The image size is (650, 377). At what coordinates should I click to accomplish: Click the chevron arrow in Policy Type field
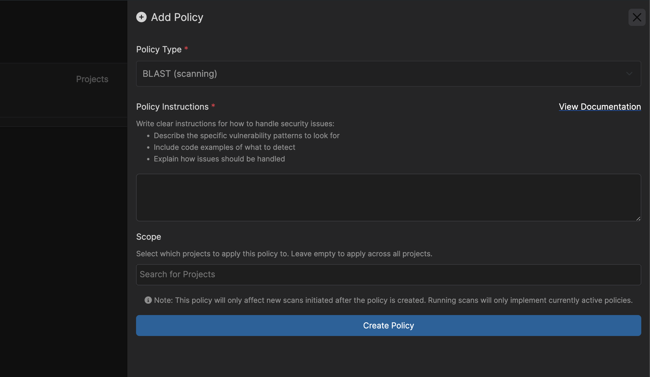point(629,74)
